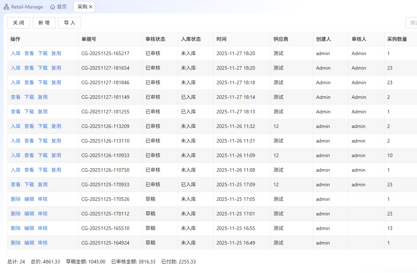Viewport: 417px width, 273px height.
Task: Click 删除 for order CG-20251125-164924
Action: (16, 243)
